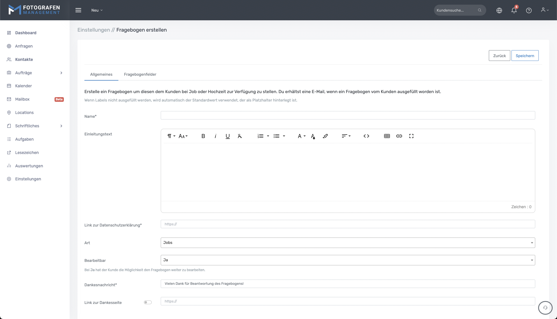Enable the Link zur Dankesseite toggle

click(148, 302)
